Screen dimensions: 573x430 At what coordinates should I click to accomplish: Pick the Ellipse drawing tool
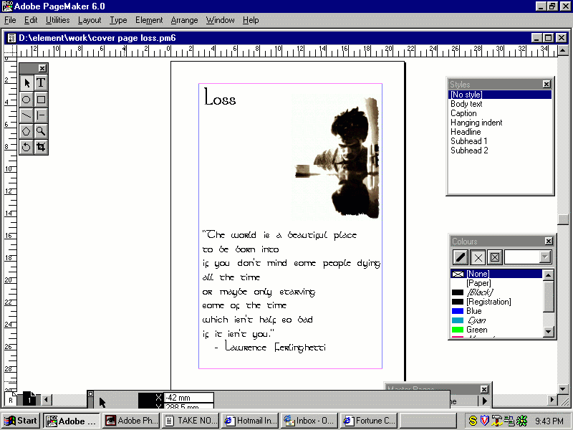(x=27, y=100)
